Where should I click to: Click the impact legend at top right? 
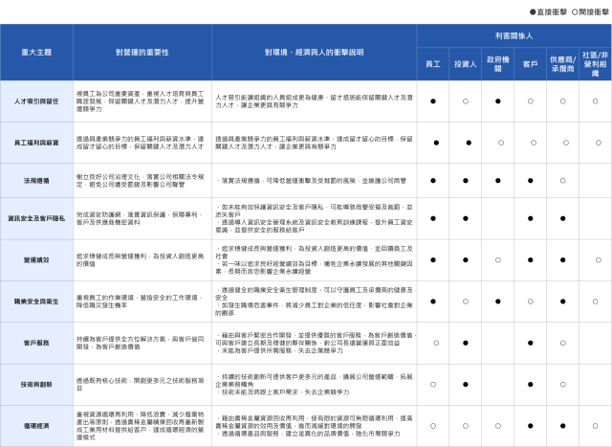(x=568, y=11)
